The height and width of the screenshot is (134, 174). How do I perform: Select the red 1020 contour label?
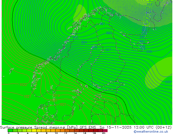click(x=54, y=100)
